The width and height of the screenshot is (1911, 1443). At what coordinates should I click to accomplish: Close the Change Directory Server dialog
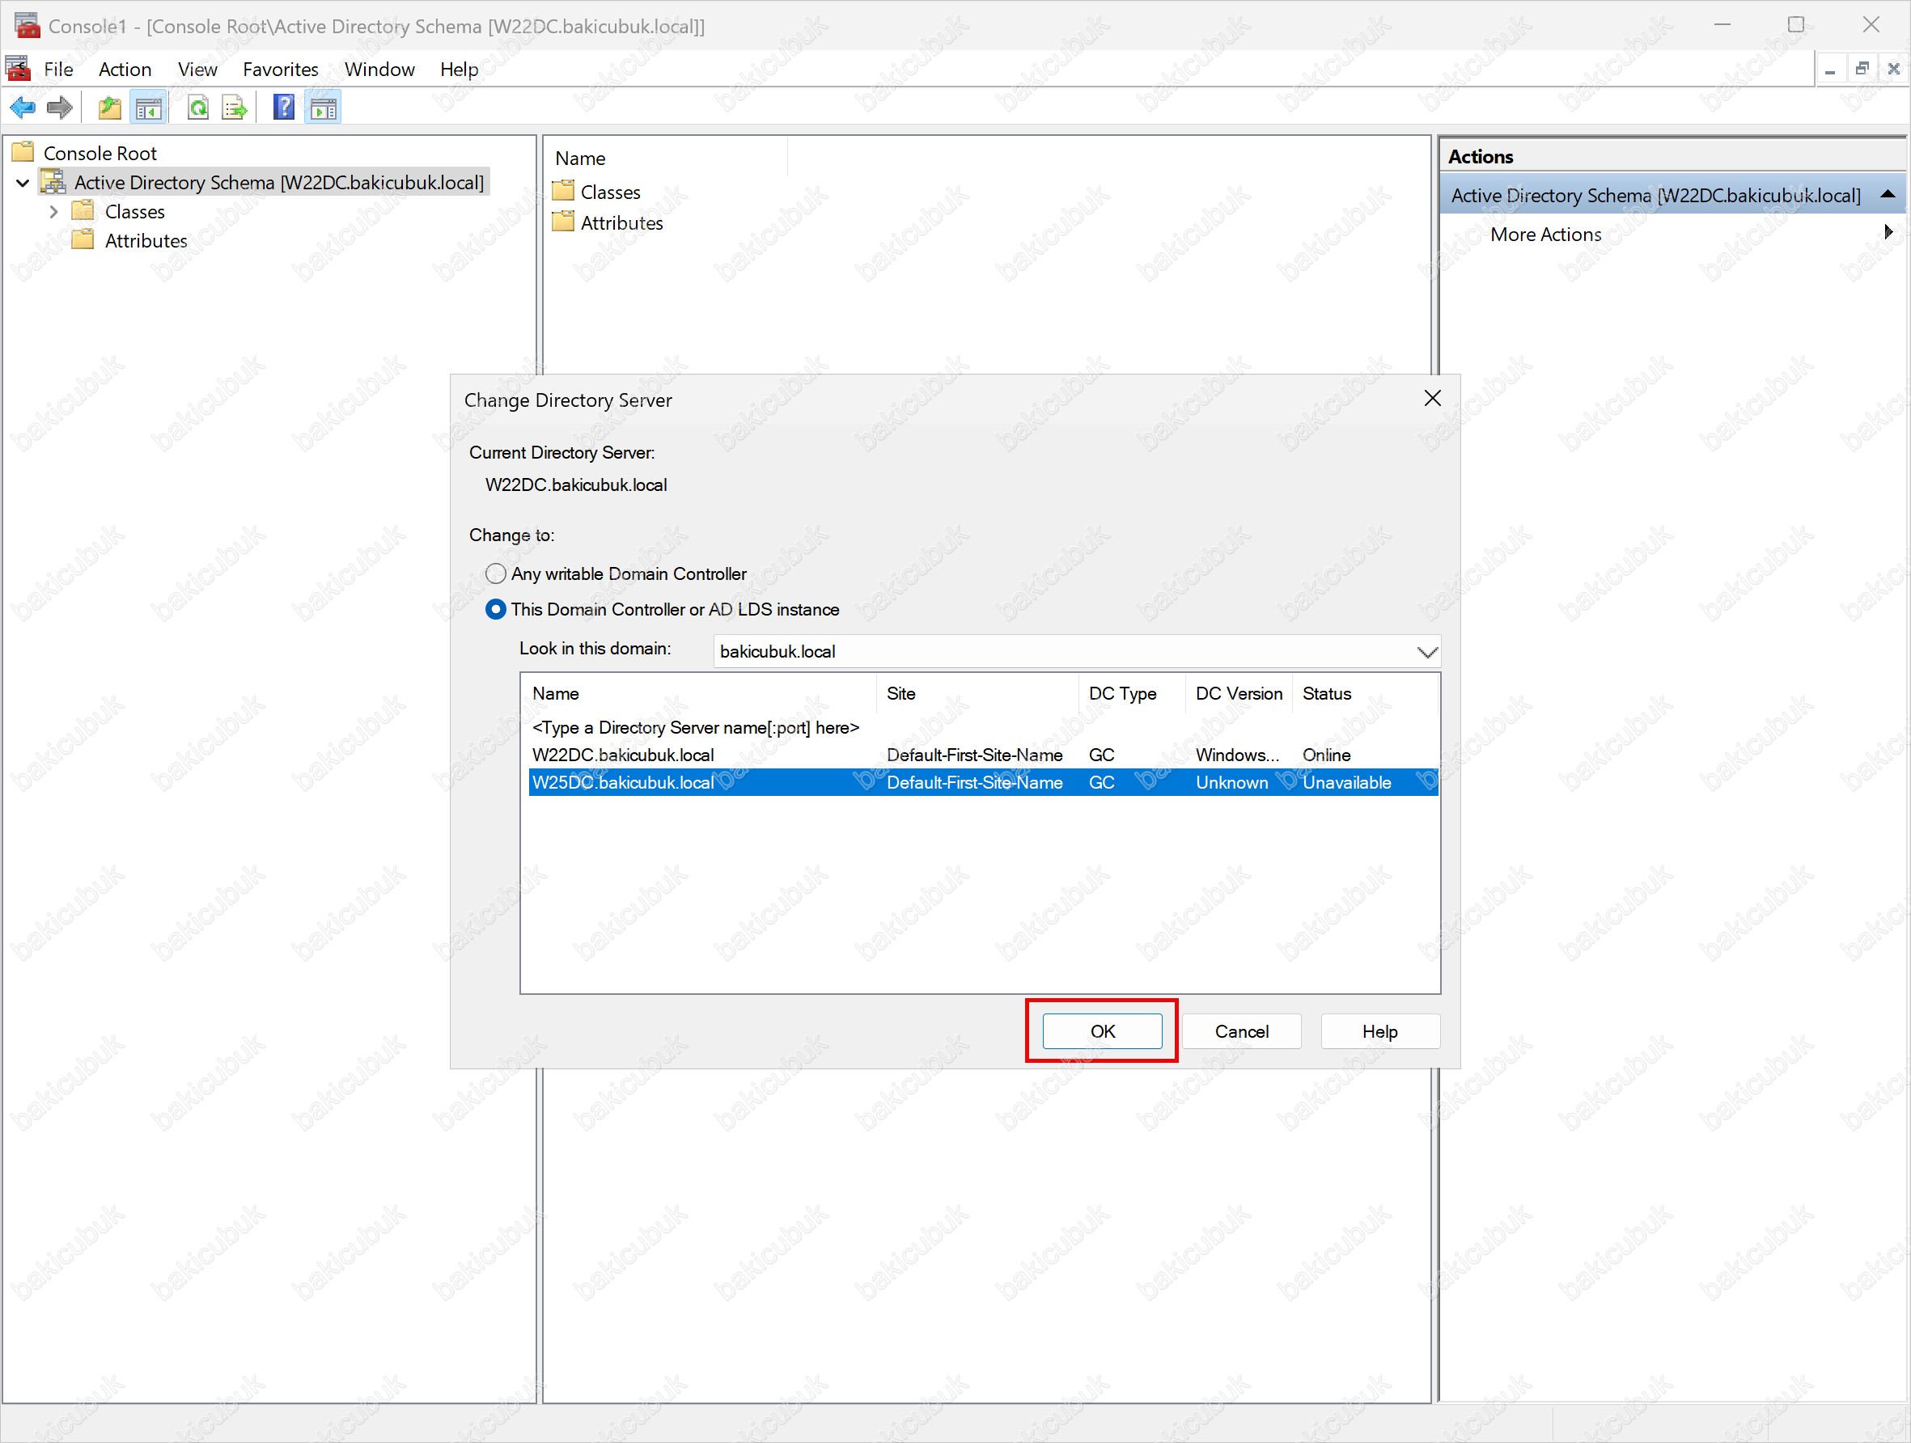[1432, 398]
